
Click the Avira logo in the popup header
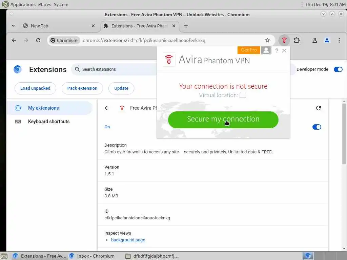click(169, 60)
